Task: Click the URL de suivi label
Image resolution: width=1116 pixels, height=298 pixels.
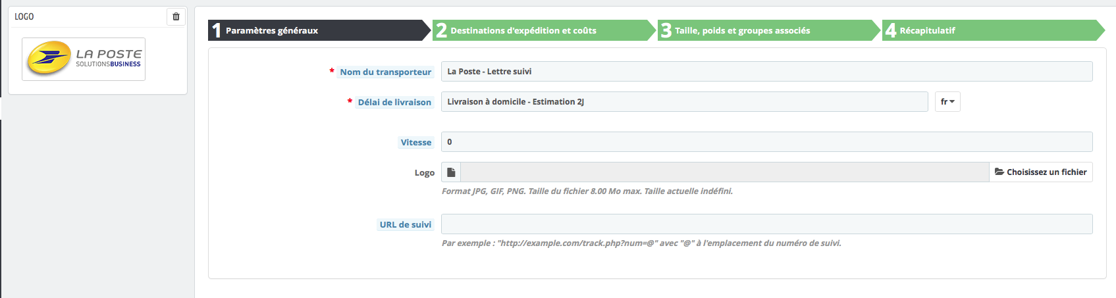Action: point(406,224)
